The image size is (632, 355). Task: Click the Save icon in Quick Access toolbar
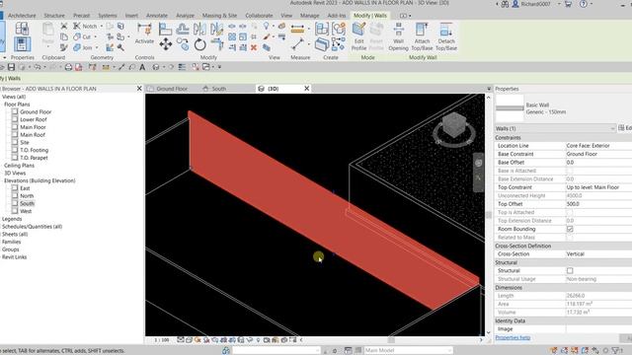click(x=11, y=67)
